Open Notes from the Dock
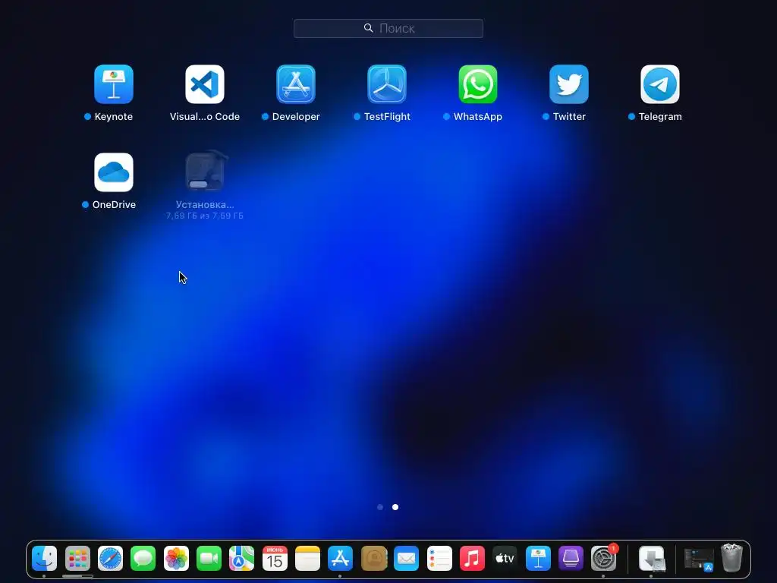Image resolution: width=777 pixels, height=583 pixels. pyautogui.click(x=307, y=558)
